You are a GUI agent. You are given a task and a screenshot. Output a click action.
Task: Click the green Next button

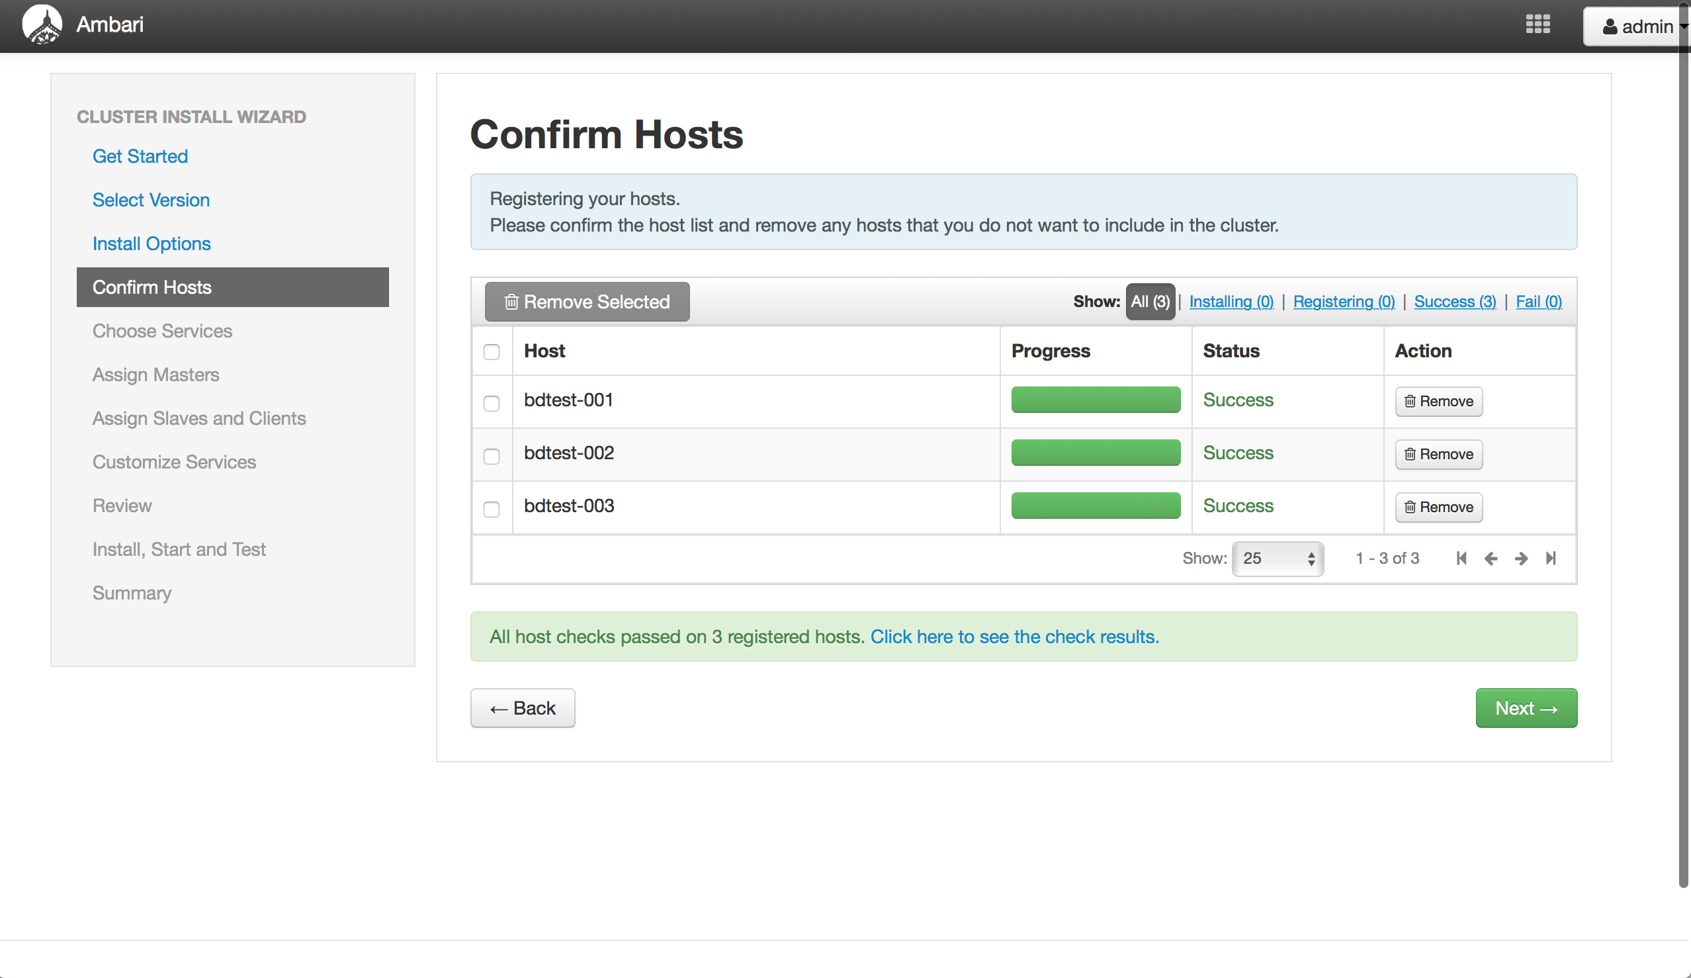pyautogui.click(x=1526, y=708)
